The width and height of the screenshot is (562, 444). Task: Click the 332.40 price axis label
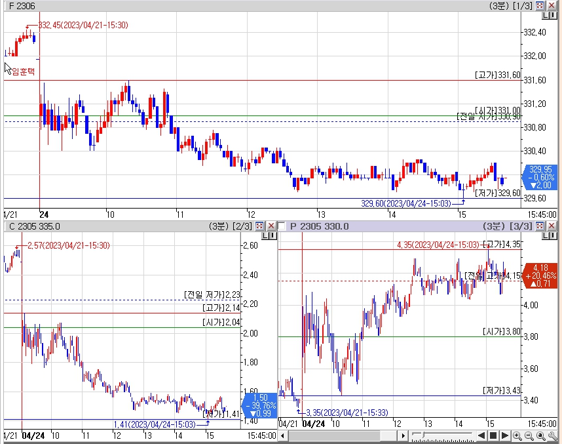(534, 32)
